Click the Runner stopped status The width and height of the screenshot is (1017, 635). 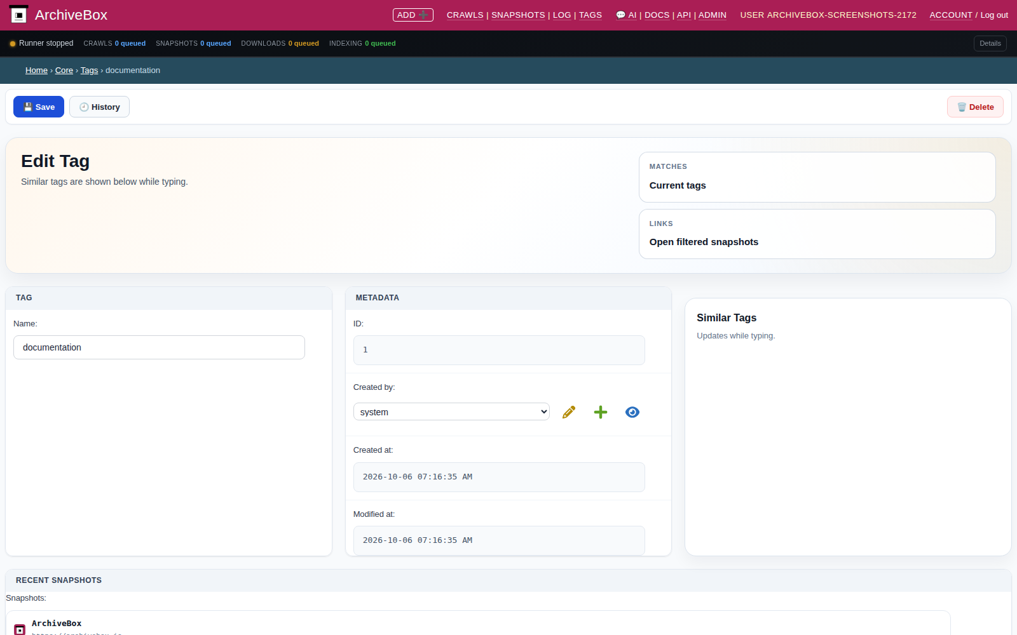(x=41, y=43)
